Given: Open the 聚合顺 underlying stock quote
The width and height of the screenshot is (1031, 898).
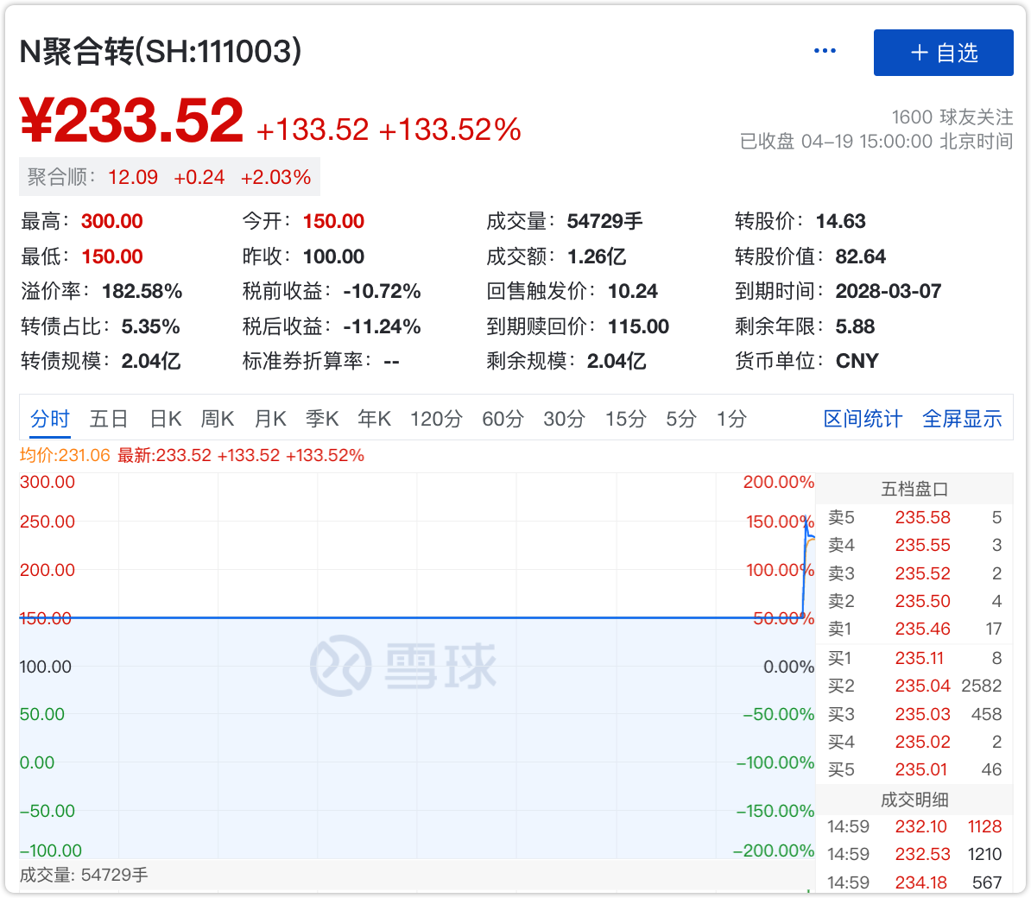Looking at the screenshot, I should tap(169, 177).
